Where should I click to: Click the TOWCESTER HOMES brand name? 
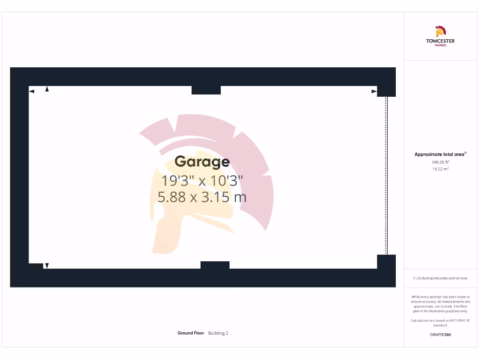(440, 42)
